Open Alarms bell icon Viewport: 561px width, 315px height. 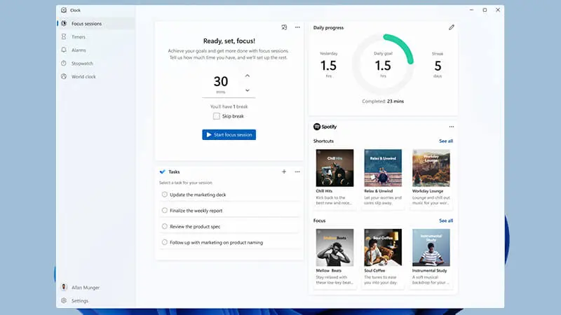64,50
